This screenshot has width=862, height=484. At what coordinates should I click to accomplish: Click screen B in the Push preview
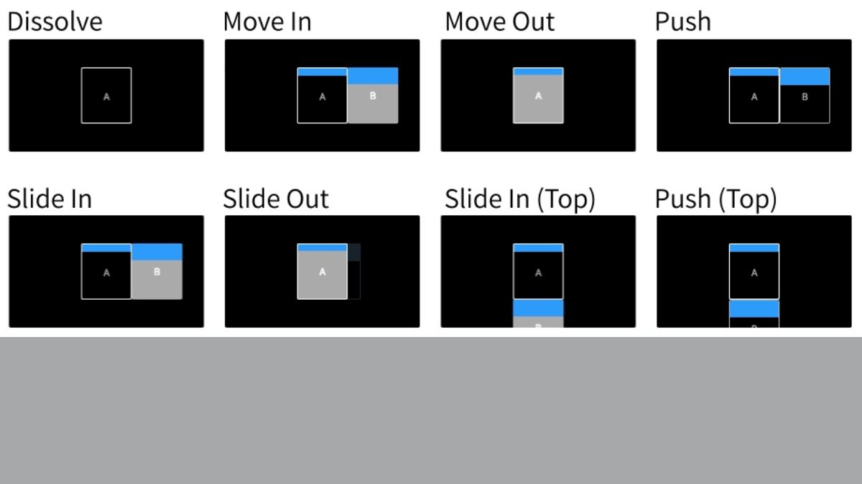[805, 95]
